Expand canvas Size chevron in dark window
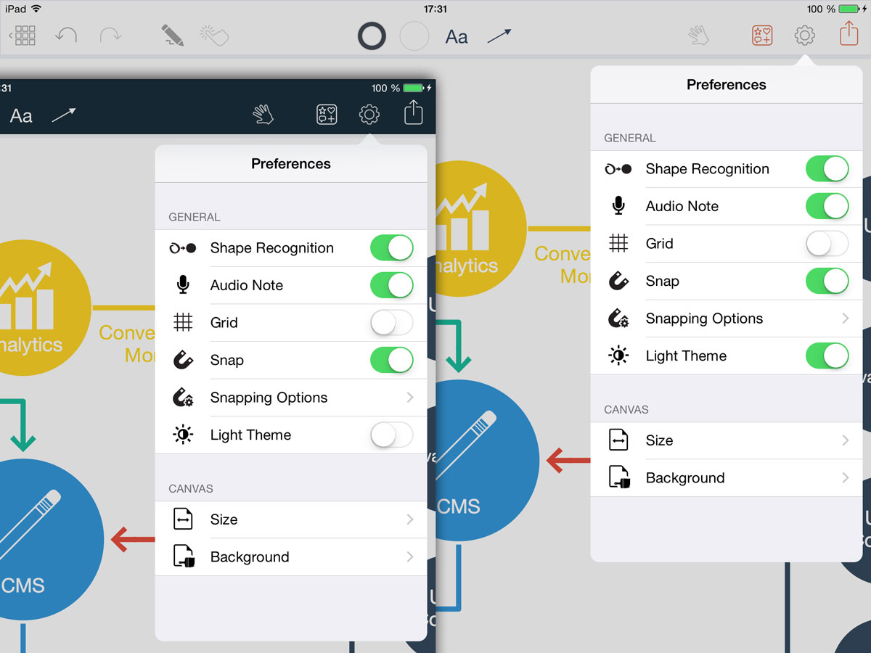The image size is (871, 653). pos(410,519)
